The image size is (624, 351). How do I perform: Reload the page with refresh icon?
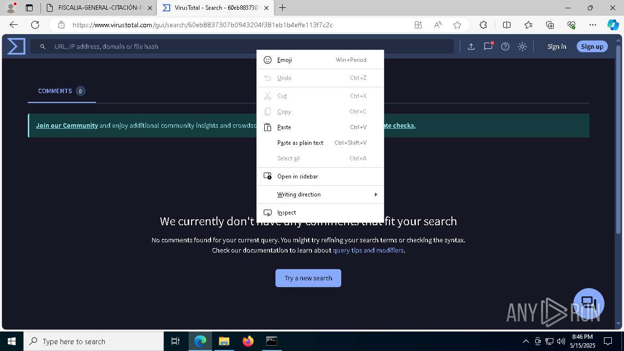pos(35,25)
